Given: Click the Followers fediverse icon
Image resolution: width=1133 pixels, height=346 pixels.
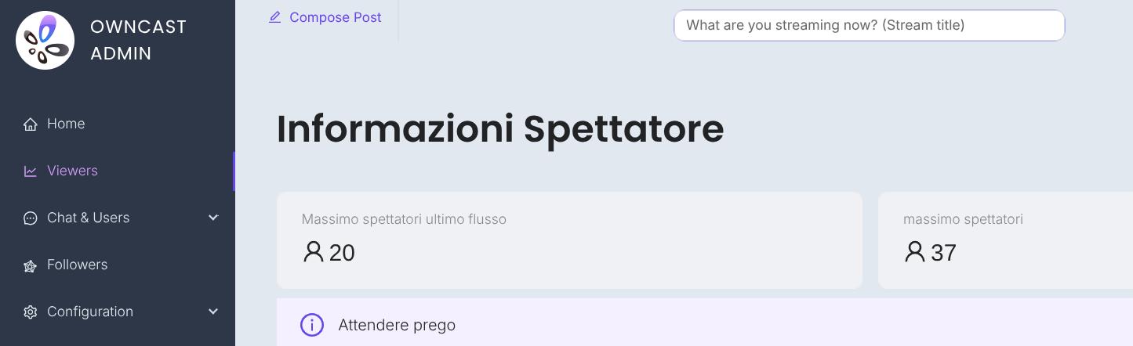Looking at the screenshot, I should (x=31, y=265).
